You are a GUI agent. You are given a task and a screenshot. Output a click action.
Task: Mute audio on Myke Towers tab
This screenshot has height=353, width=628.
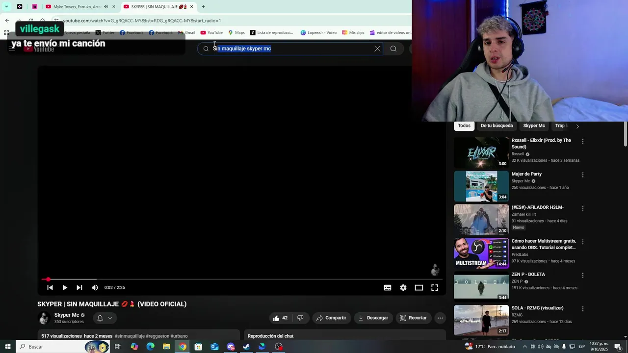click(x=106, y=7)
